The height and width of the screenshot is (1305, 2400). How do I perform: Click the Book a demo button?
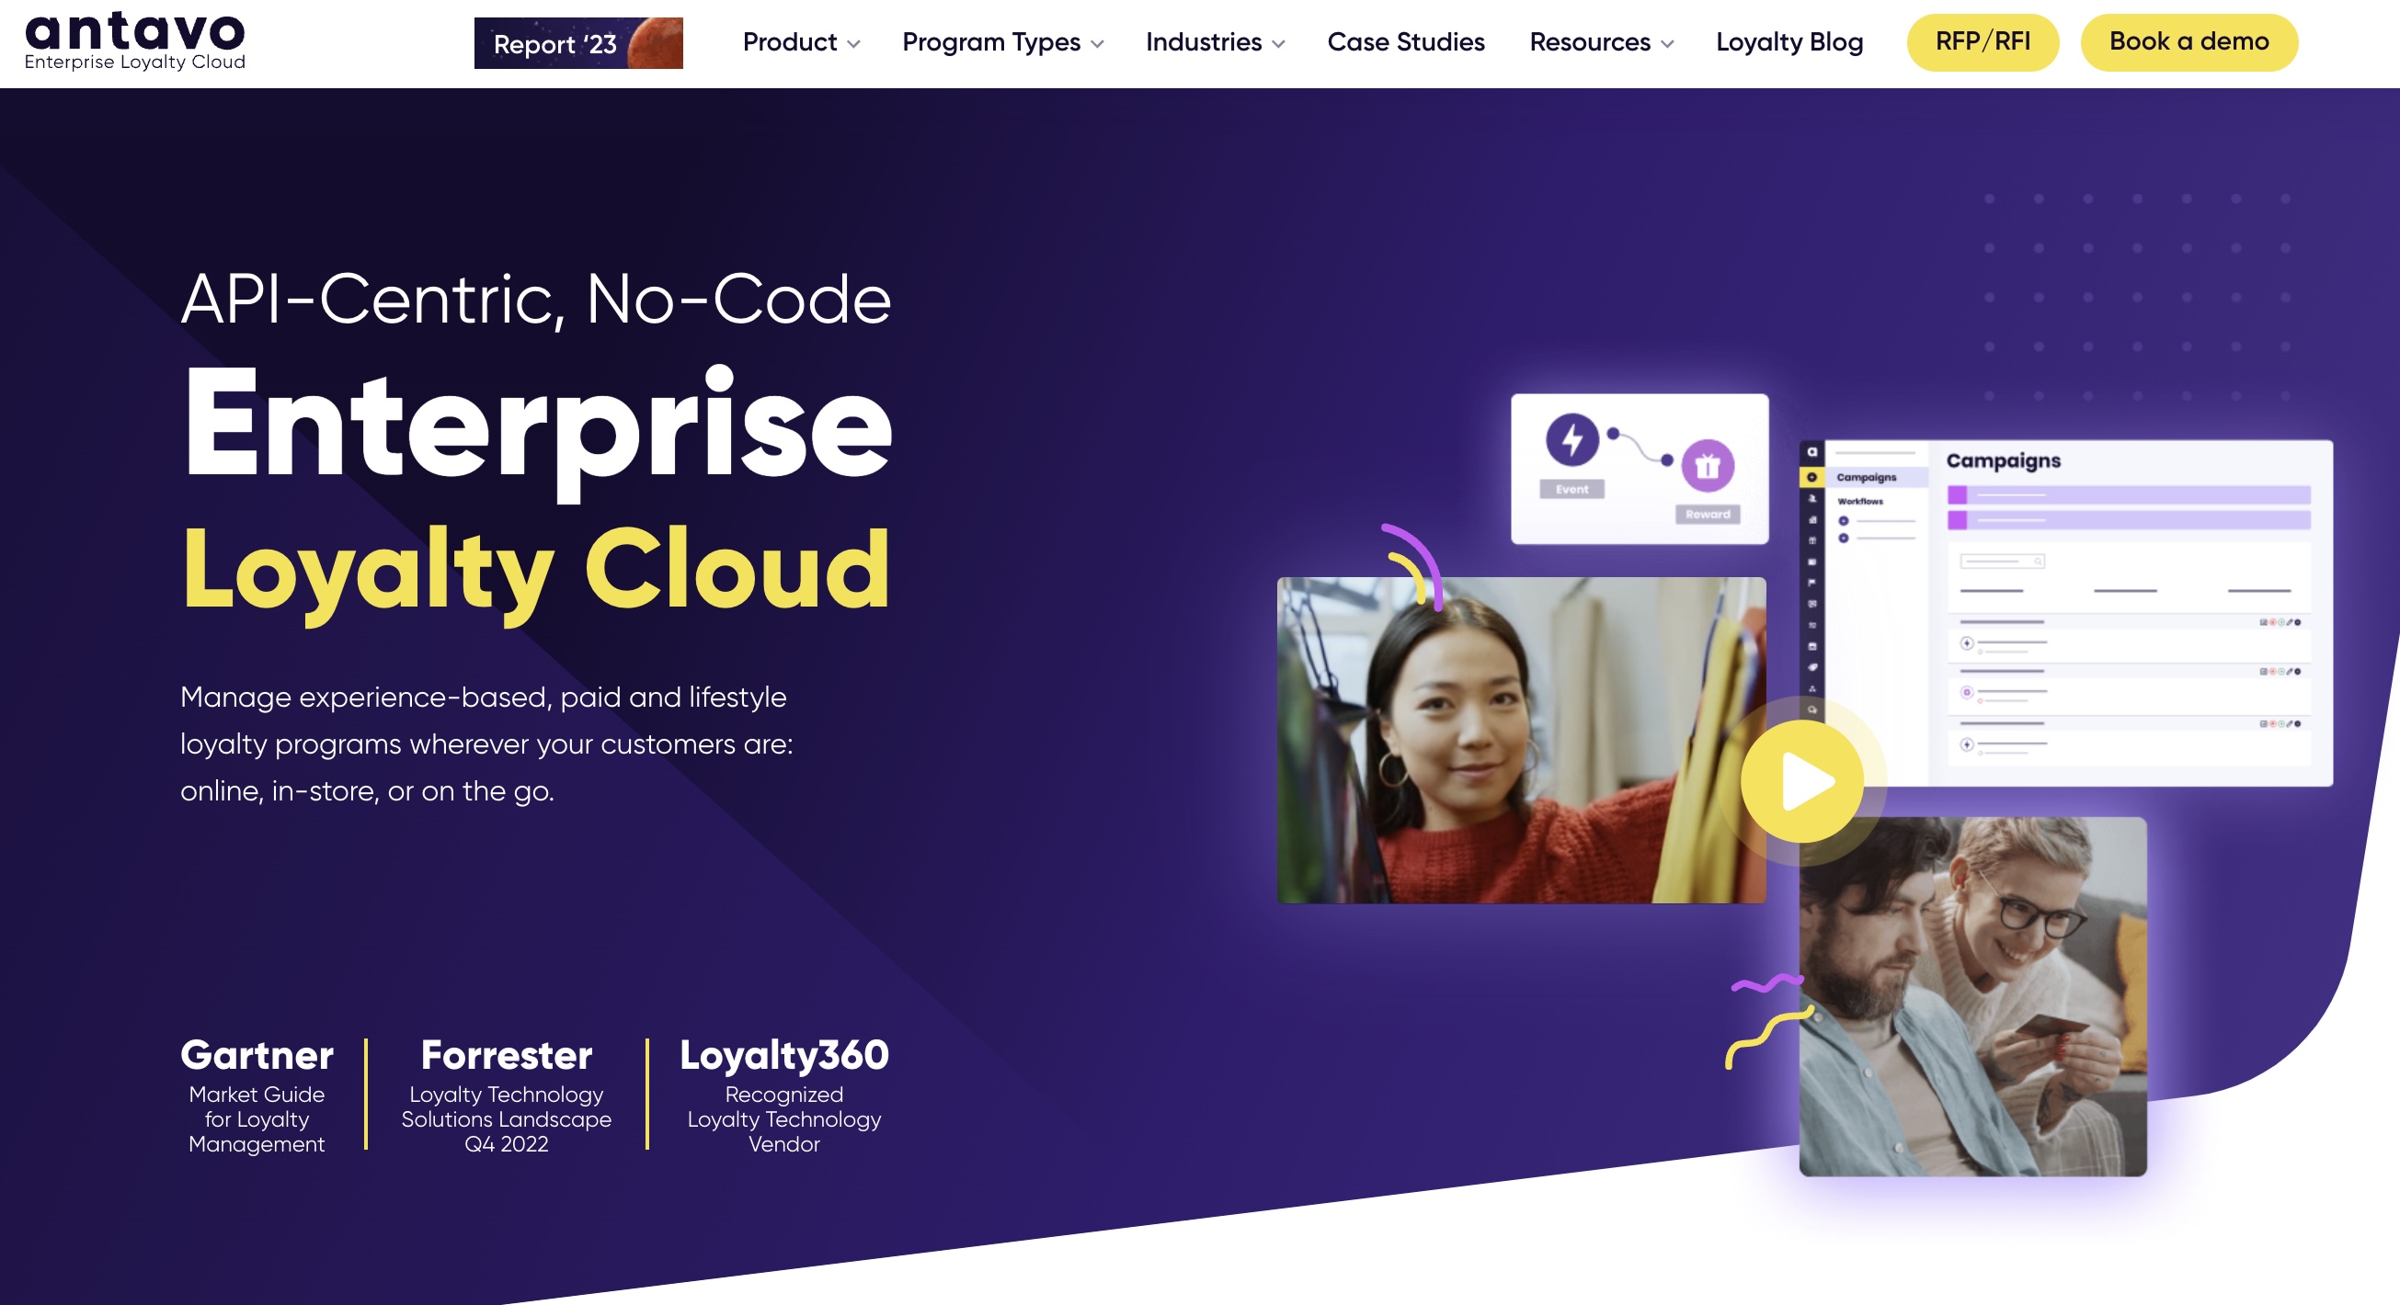(2189, 42)
